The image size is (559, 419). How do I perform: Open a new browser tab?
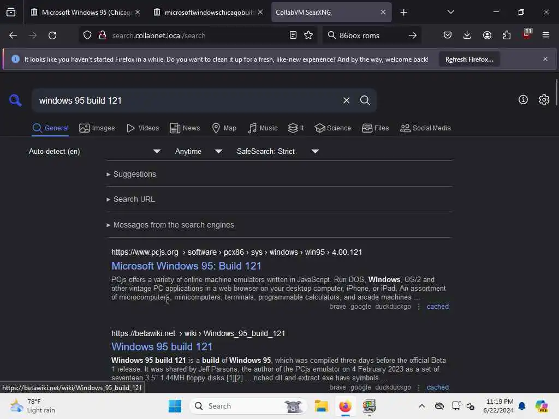(x=403, y=13)
